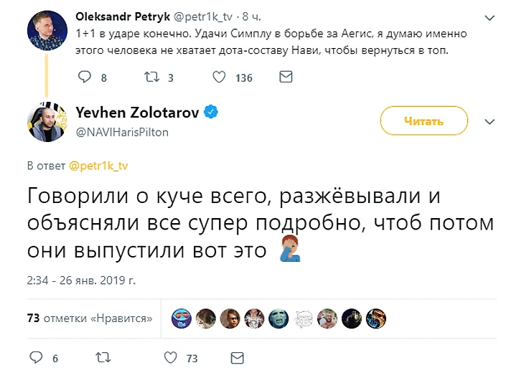
Task: Click the Читать follow button
Action: pos(424,121)
